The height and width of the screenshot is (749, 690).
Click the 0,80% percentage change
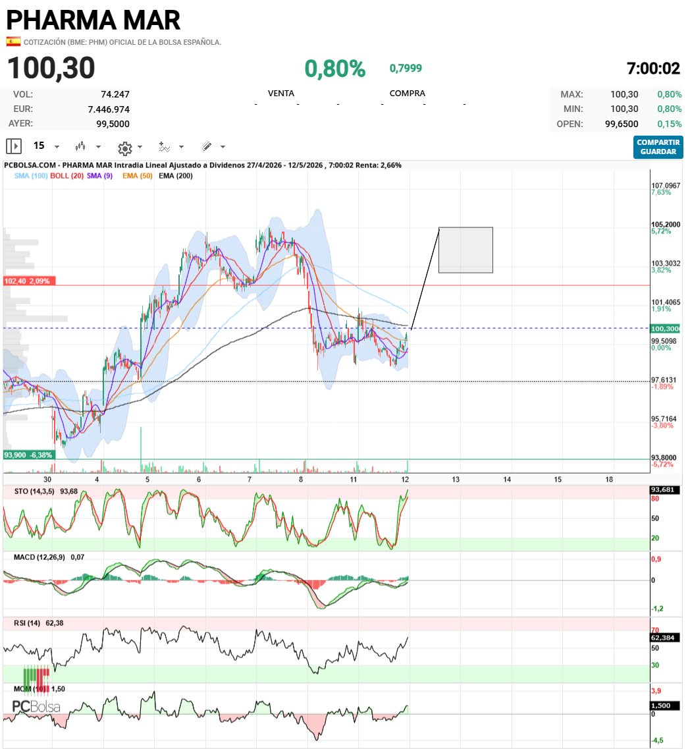tap(335, 69)
